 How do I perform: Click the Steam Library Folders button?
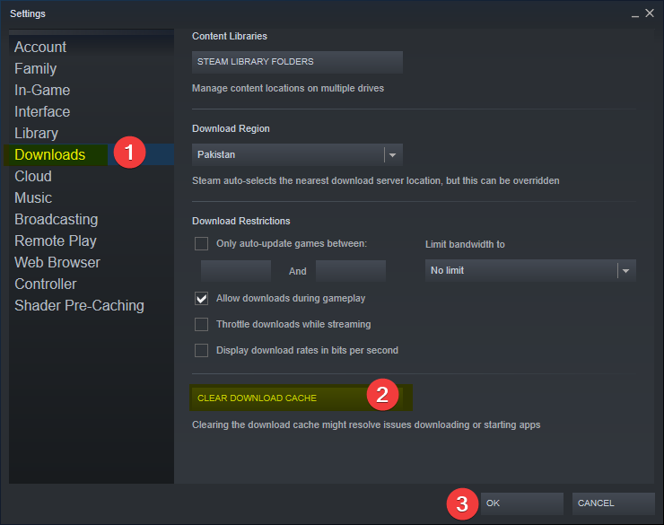click(297, 62)
